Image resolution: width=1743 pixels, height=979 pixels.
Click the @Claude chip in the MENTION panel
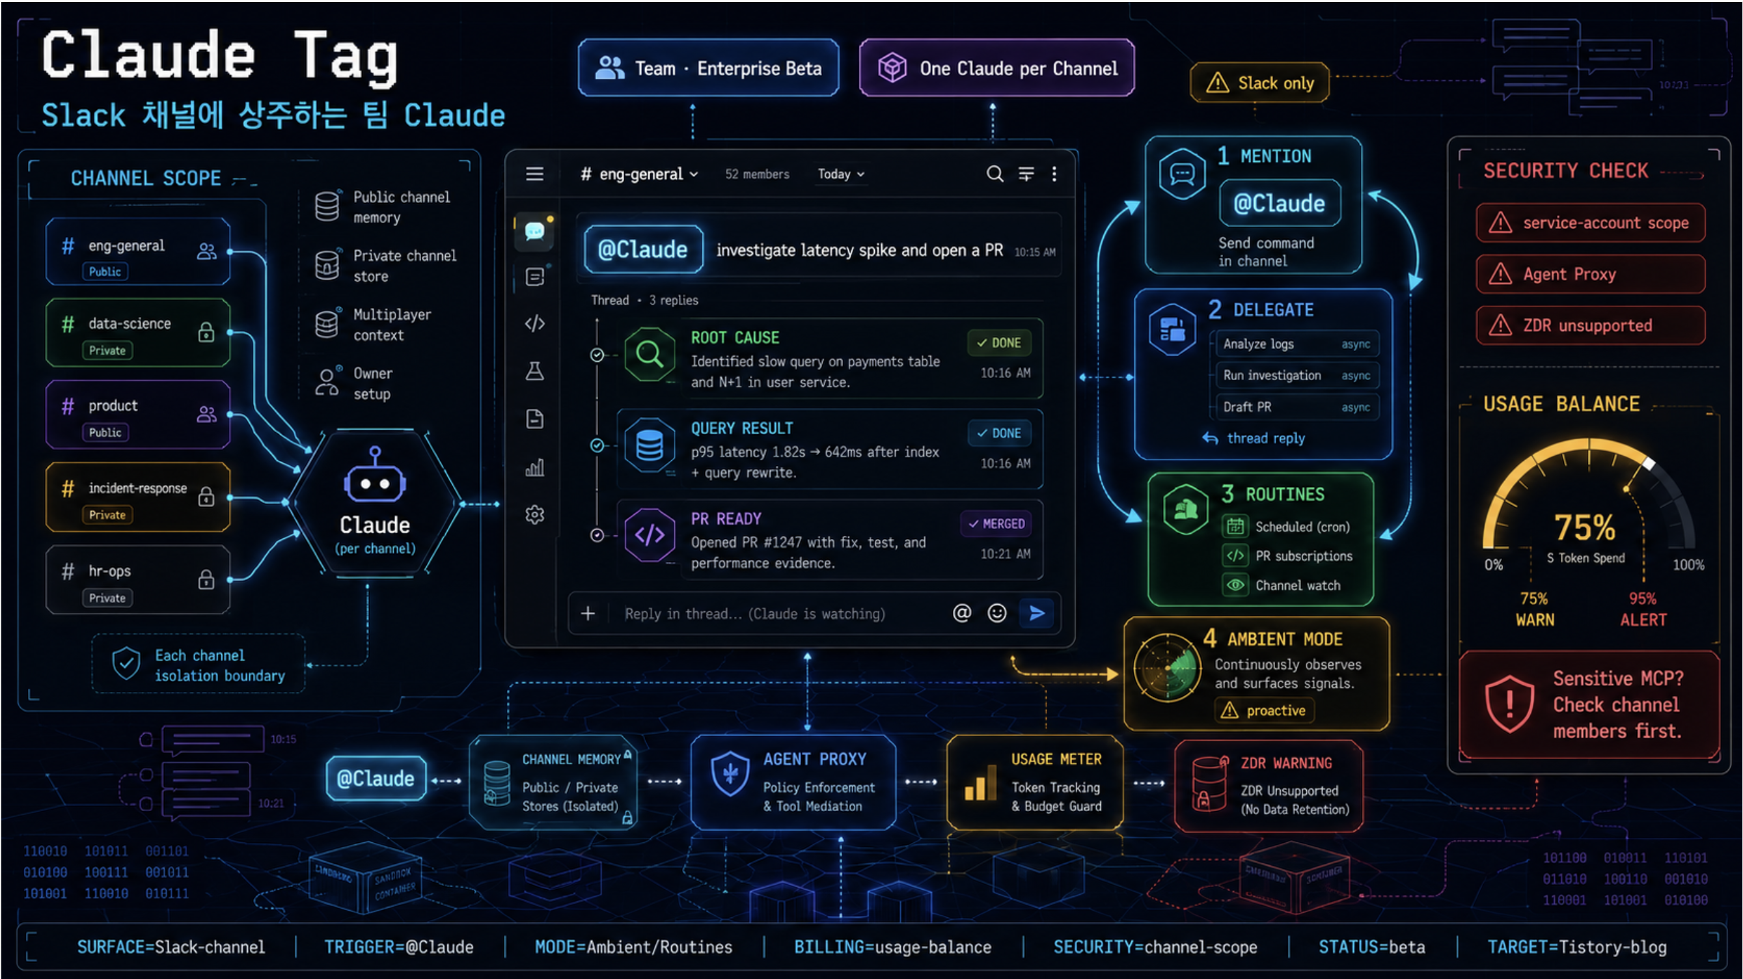1279,203
